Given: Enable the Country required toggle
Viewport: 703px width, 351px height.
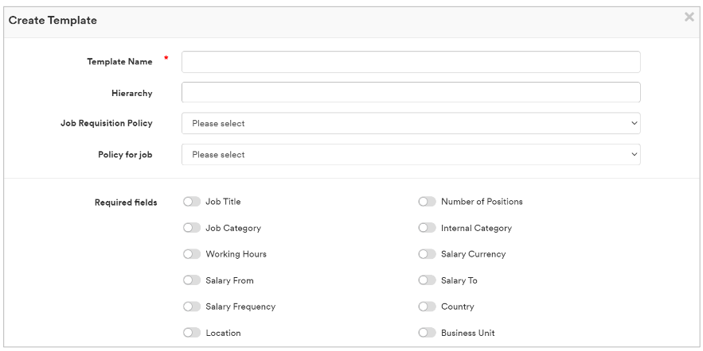Looking at the screenshot, I should point(427,307).
